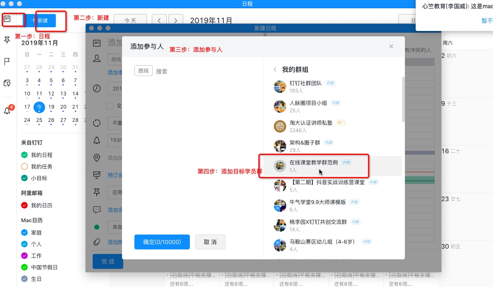Confirm with 确定(0/10000) button
Image resolution: width=493 pixels, height=287 pixels.
(162, 242)
